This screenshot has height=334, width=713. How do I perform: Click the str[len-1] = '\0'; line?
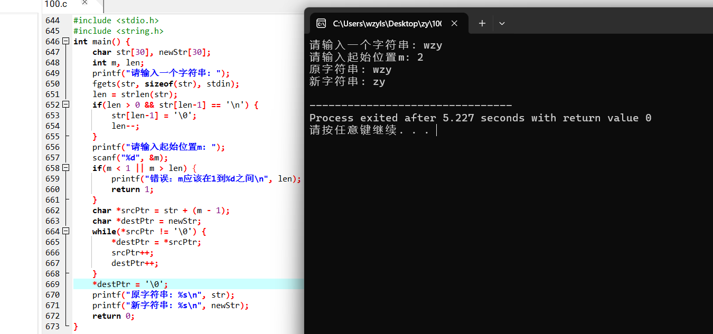154,115
